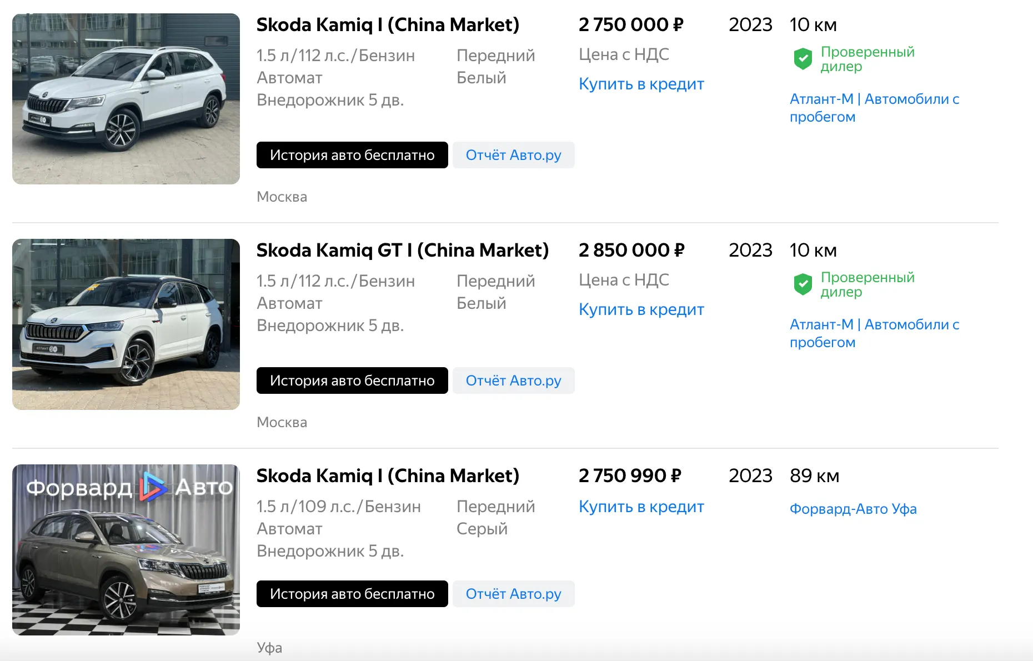This screenshot has width=1033, height=661.
Task: Open 'Отчёт Авто.ру' for first listing
Action: pyautogui.click(x=513, y=155)
